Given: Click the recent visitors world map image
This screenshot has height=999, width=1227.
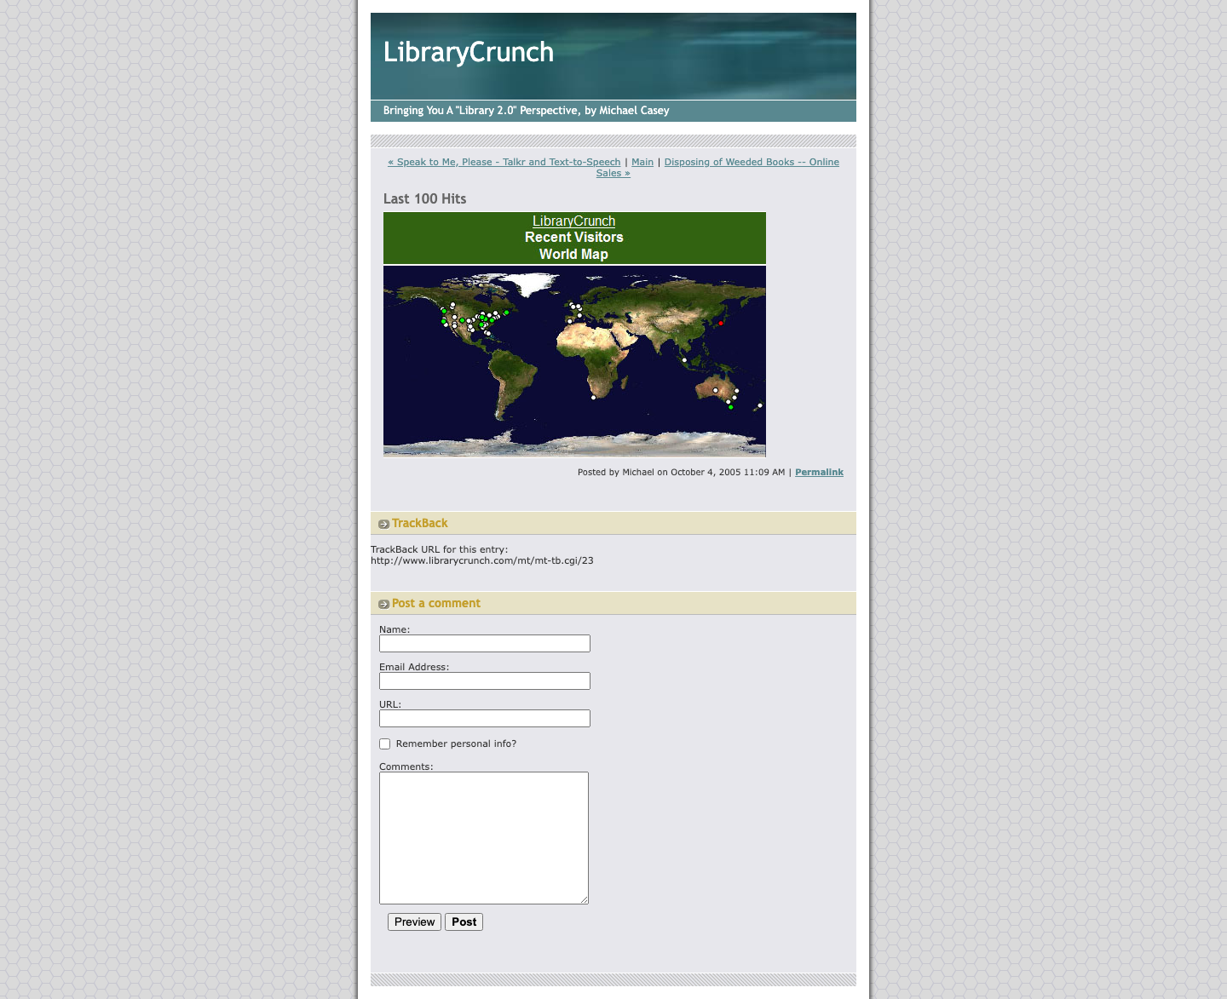Looking at the screenshot, I should coord(574,361).
